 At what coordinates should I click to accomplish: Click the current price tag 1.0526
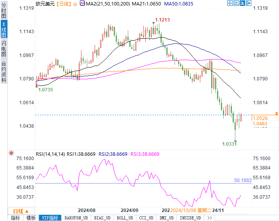(260, 118)
